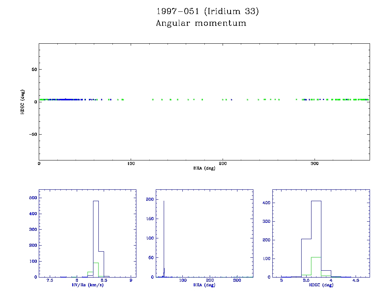Select the '100' tick label below scatter plot
The height and width of the screenshot is (292, 389).
131,163
